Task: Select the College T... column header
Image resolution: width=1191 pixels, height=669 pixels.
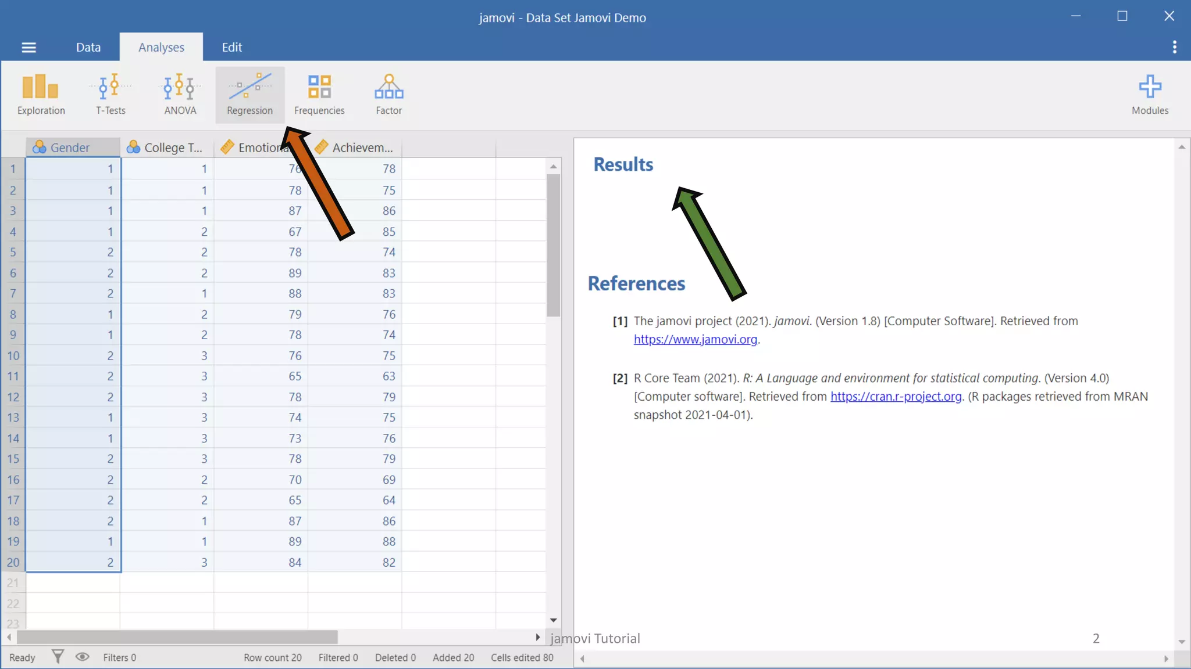Action: click(173, 148)
